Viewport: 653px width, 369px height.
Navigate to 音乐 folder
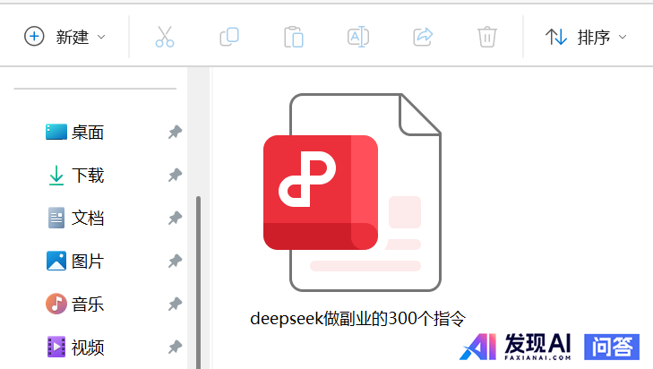pos(87,305)
